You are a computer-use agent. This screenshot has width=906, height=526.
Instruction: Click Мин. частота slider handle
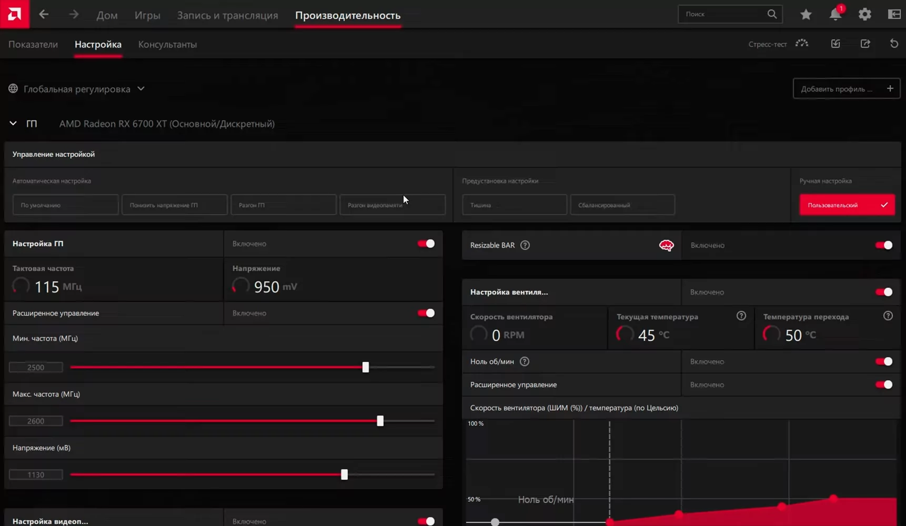pos(366,367)
